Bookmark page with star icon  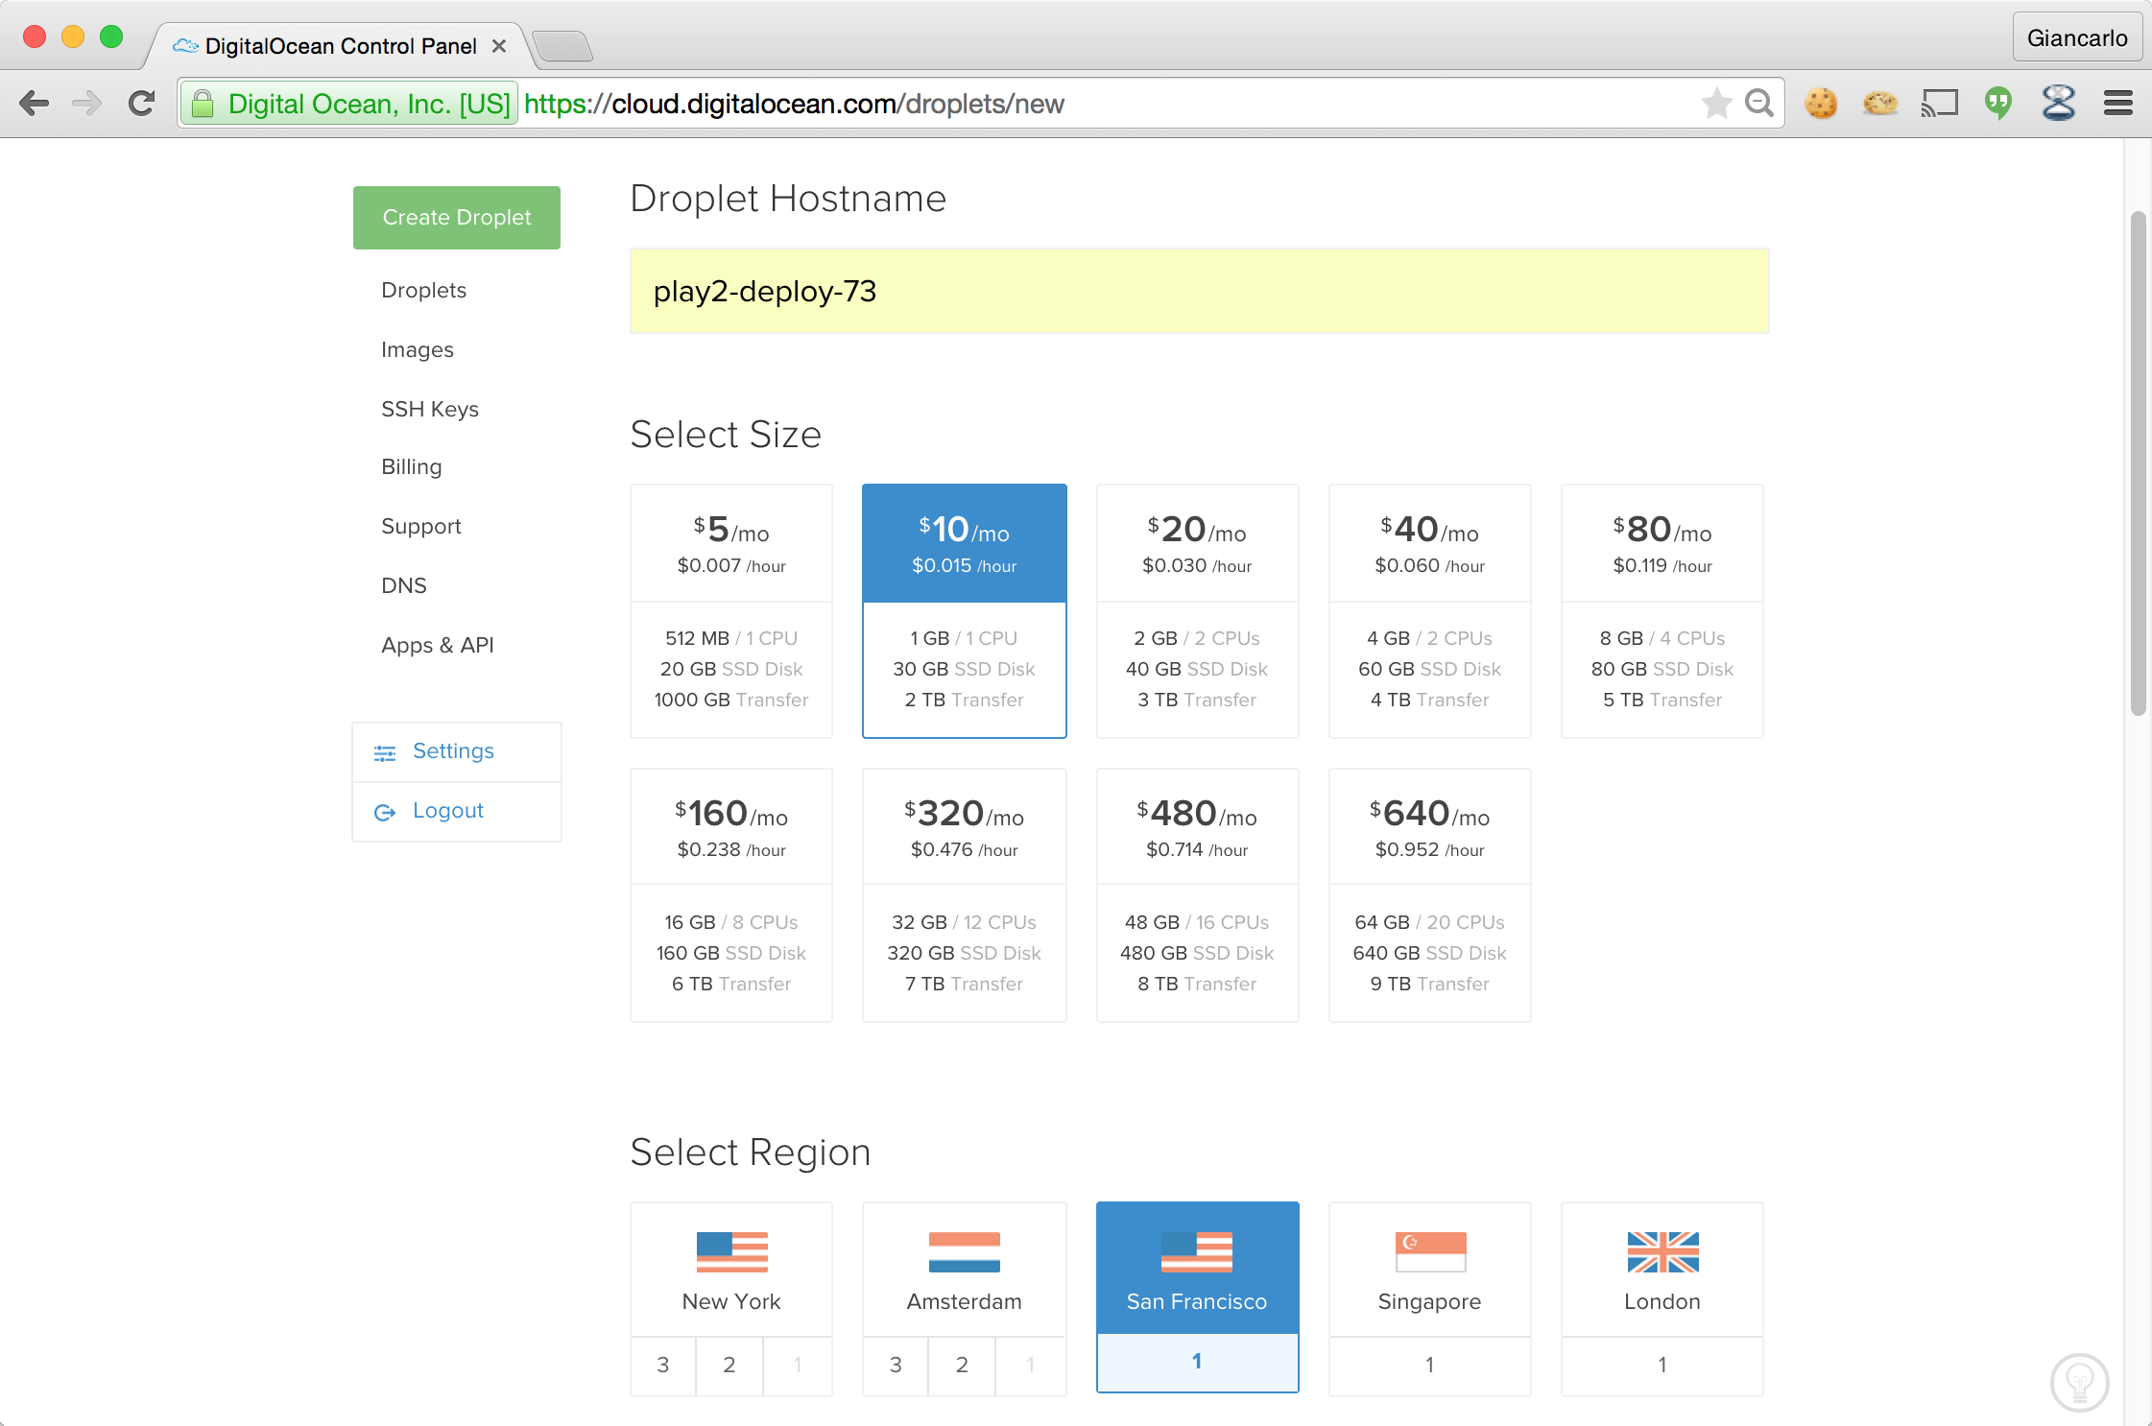(x=1716, y=104)
